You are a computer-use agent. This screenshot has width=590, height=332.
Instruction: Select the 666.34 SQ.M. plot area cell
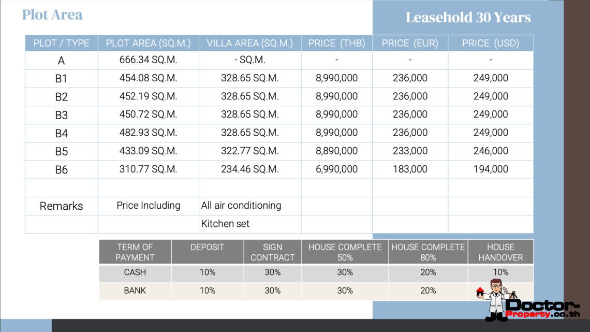click(148, 60)
